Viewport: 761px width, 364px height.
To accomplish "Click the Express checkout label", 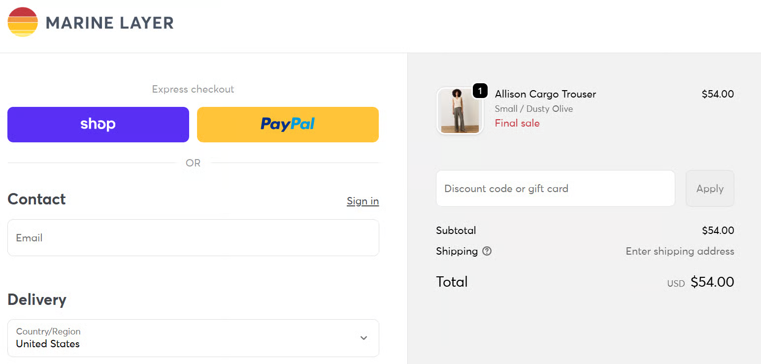I will point(193,89).
